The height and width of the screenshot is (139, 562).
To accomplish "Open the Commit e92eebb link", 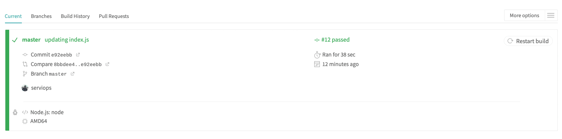I will pyautogui.click(x=51, y=55).
